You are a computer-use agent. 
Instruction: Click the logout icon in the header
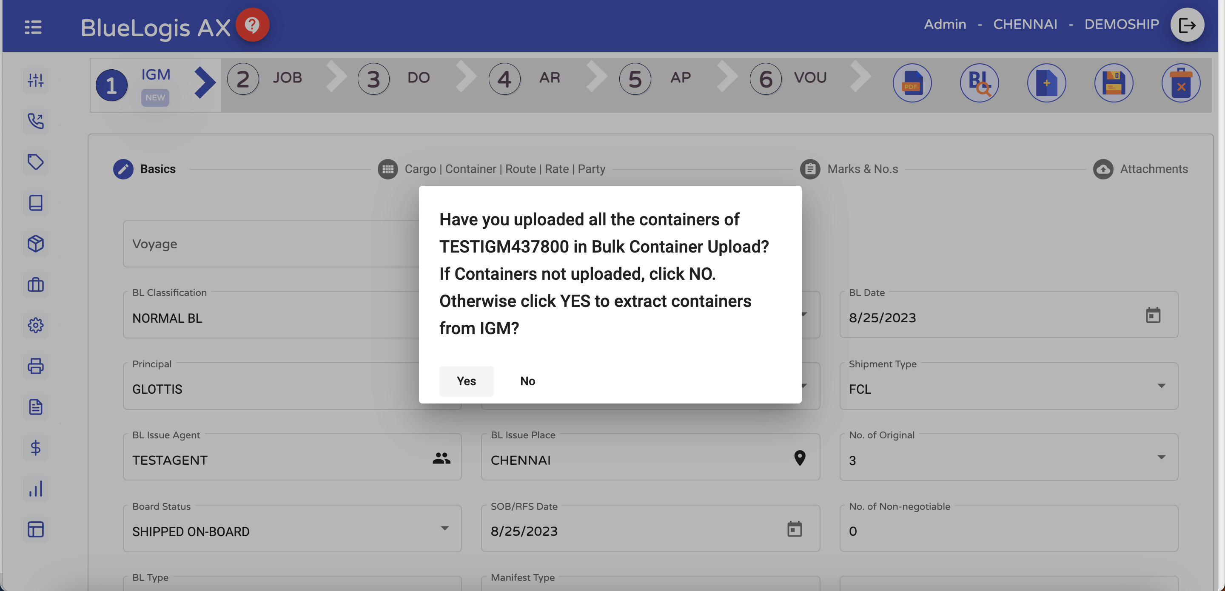coord(1187,25)
